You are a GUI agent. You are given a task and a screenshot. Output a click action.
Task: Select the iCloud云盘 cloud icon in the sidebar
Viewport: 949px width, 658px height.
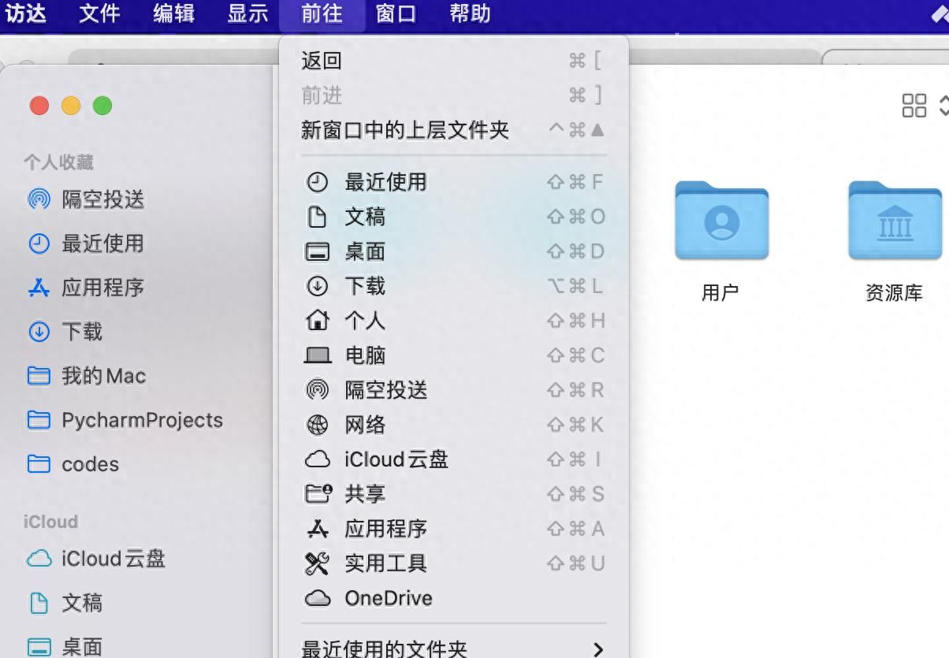39,559
